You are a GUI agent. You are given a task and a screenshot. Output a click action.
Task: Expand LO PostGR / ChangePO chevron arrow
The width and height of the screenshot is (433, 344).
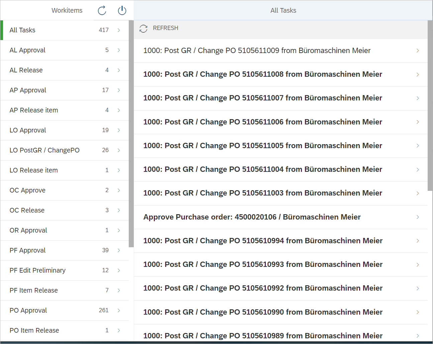click(x=119, y=150)
